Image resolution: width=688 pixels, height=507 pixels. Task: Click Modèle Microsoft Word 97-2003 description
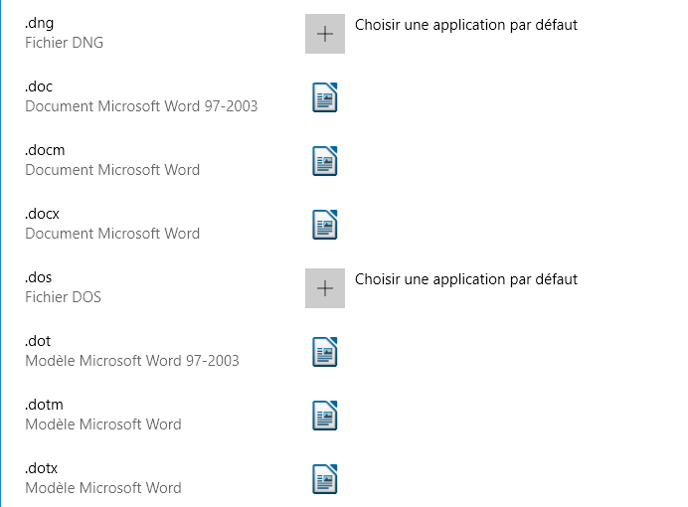[x=132, y=361]
